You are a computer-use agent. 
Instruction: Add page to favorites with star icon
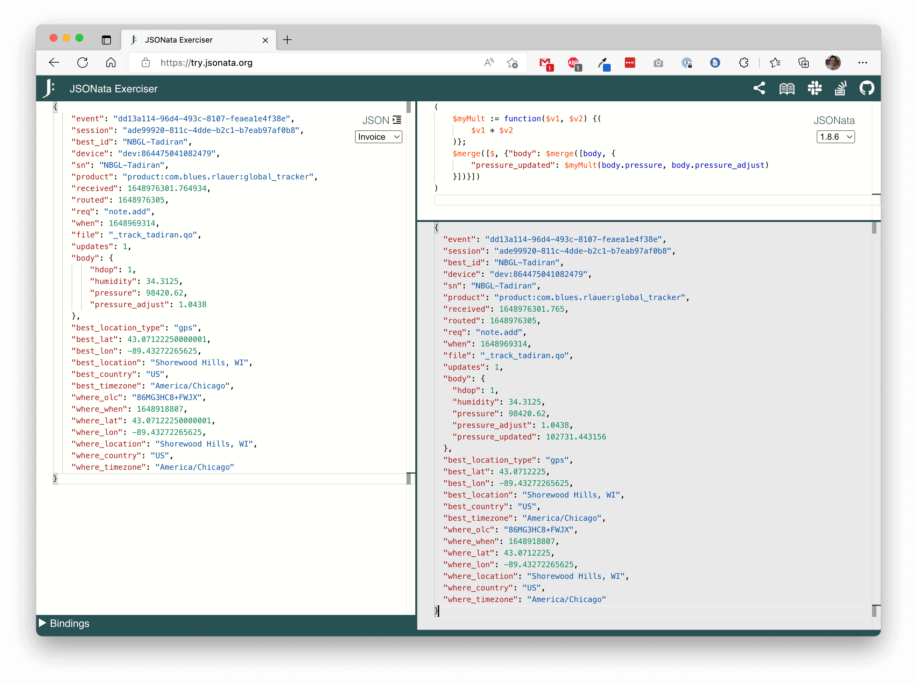point(512,63)
